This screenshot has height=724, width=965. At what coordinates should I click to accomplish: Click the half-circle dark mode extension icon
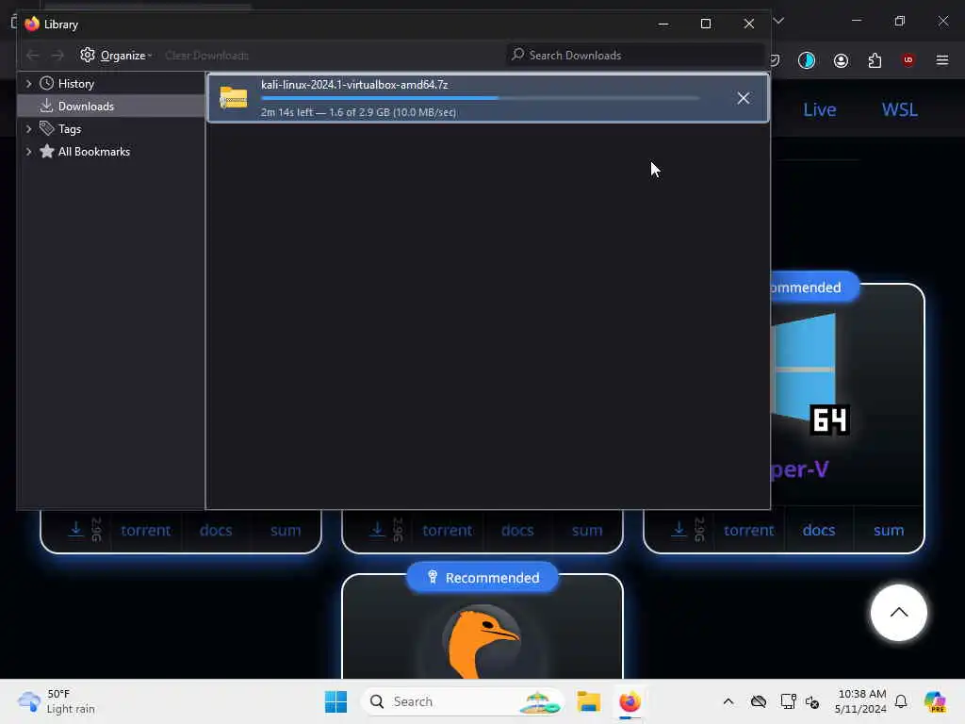(807, 60)
